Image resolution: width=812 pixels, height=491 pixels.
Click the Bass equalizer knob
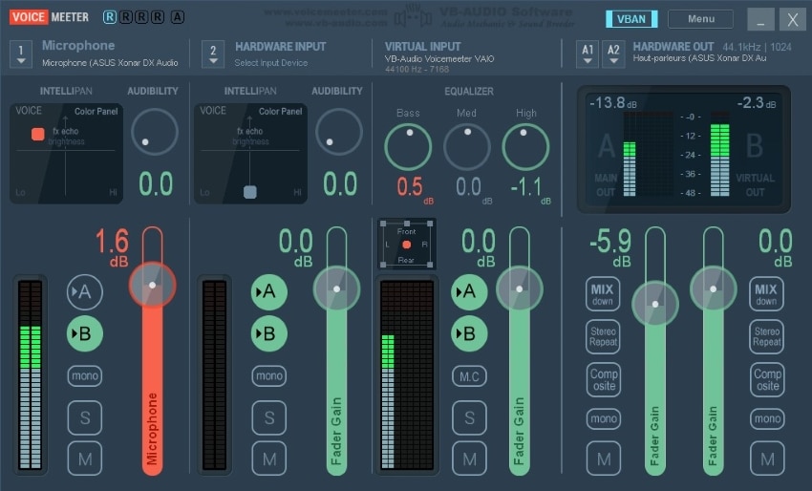point(408,147)
